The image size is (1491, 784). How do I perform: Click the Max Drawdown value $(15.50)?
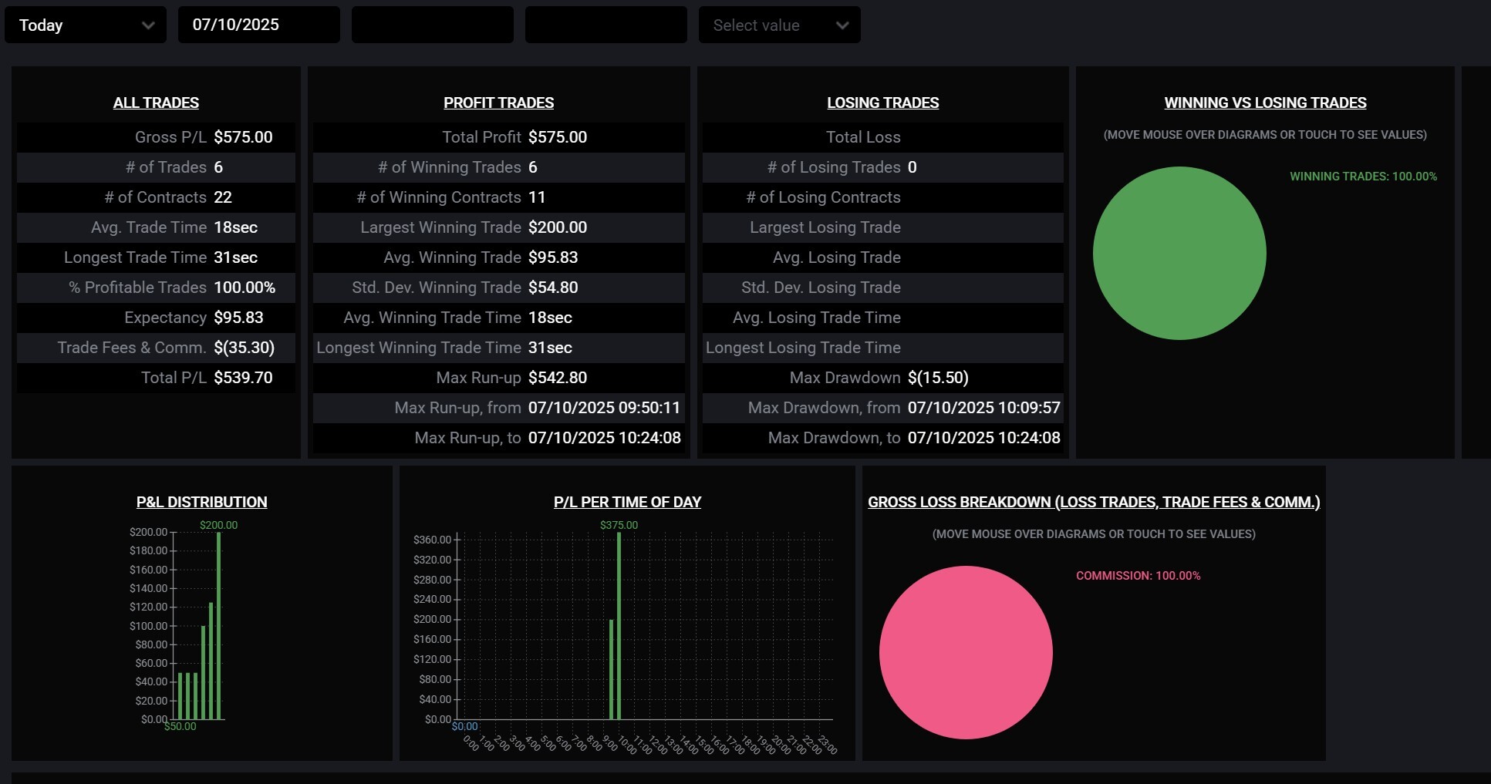[938, 378]
